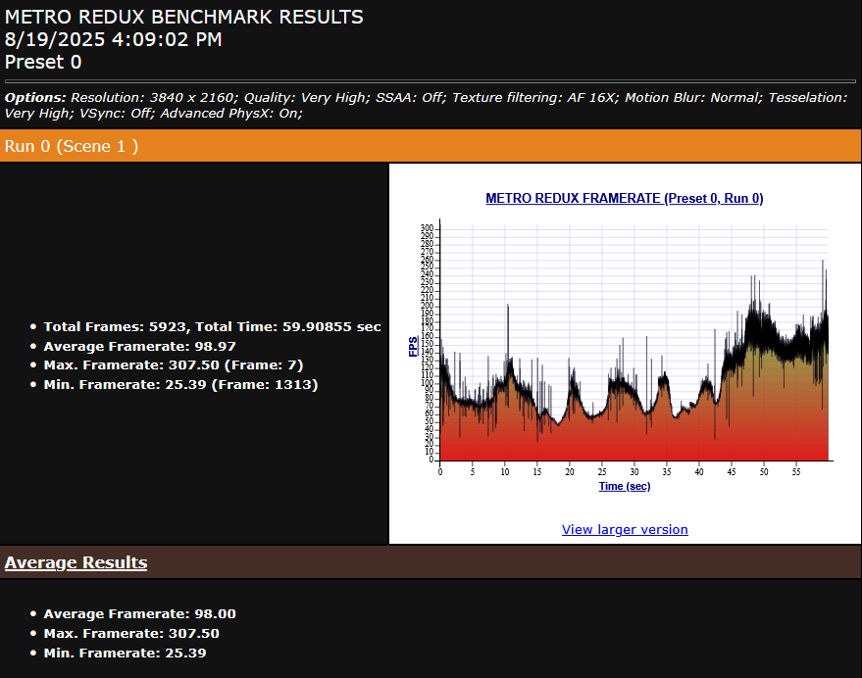Click the Total Frames: 5923 line
Screen dimensions: 862x678
click(x=212, y=327)
